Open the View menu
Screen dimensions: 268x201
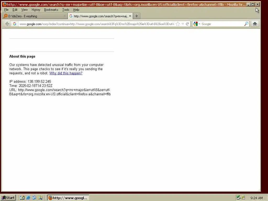[24, 10]
